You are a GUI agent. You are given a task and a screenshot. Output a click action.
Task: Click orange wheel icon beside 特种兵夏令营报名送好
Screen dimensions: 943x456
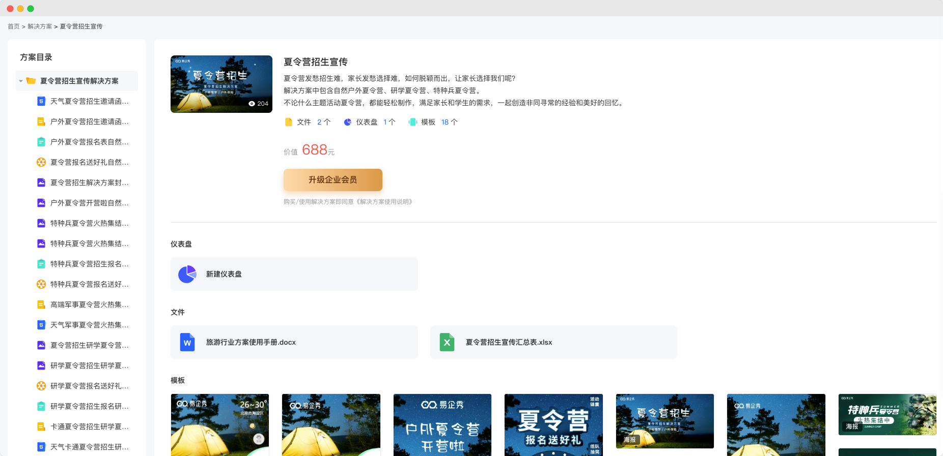coord(41,284)
